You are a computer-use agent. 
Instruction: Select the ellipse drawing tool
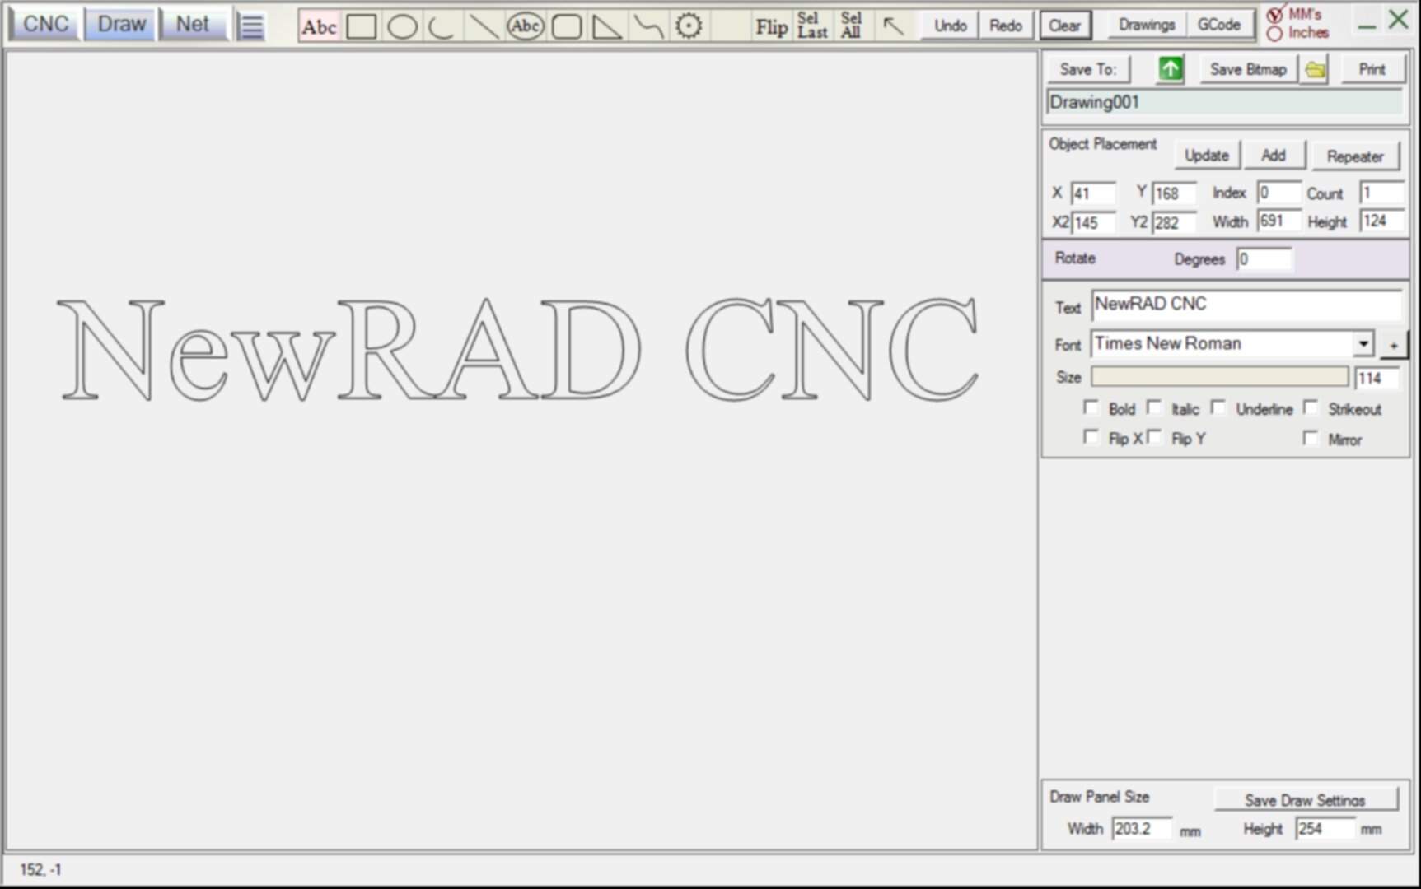[x=402, y=26]
